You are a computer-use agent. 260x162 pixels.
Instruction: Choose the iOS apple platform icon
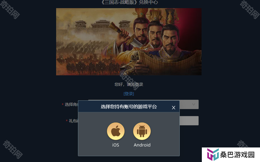coord(115,131)
